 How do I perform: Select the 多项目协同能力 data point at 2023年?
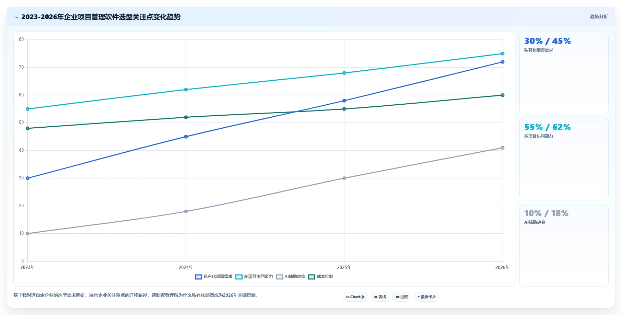pos(27,109)
